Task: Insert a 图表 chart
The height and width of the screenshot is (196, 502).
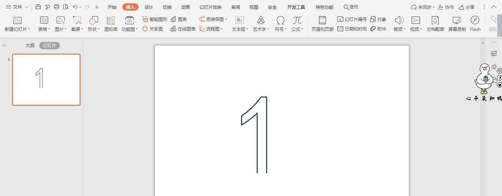Action: pos(179,19)
